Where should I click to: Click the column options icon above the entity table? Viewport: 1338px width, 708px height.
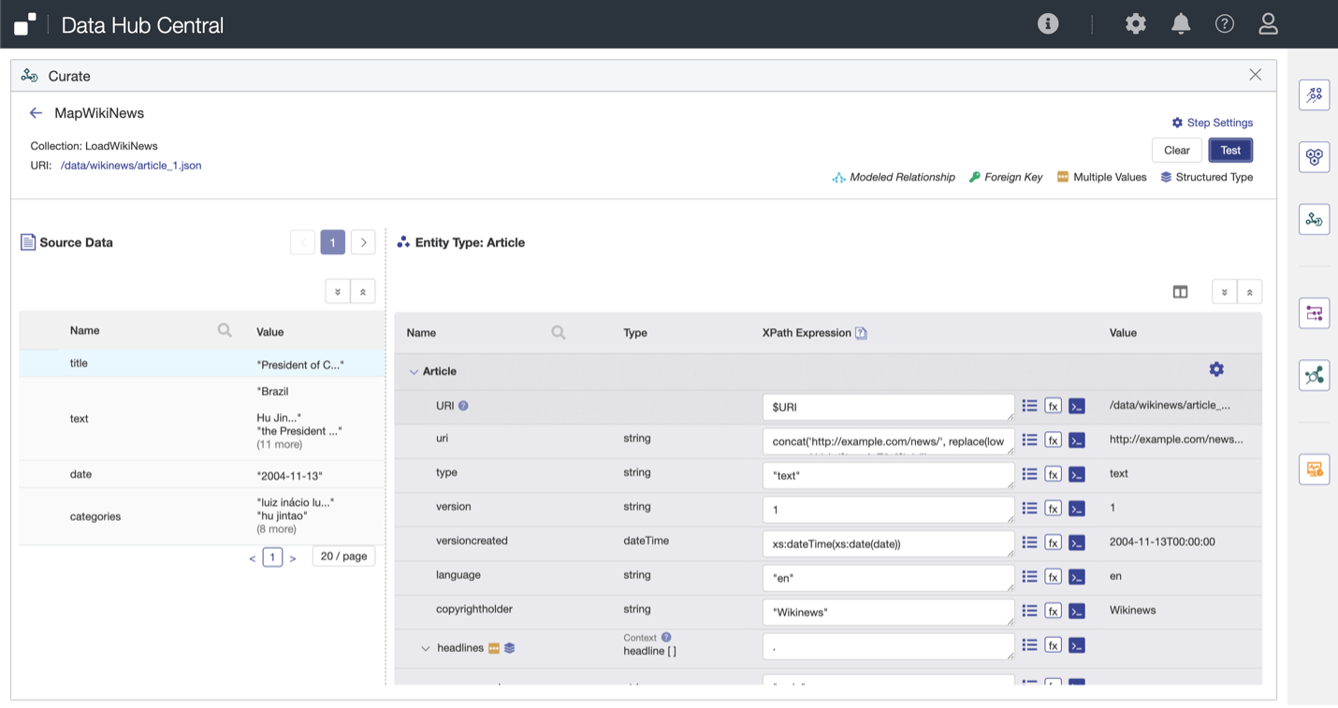1180,292
